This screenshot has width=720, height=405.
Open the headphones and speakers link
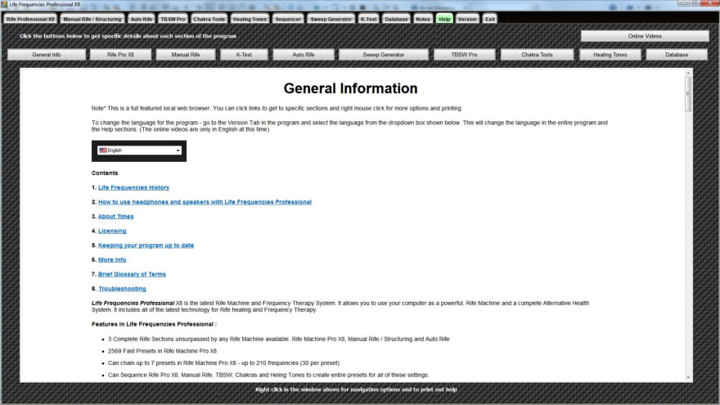click(x=205, y=202)
